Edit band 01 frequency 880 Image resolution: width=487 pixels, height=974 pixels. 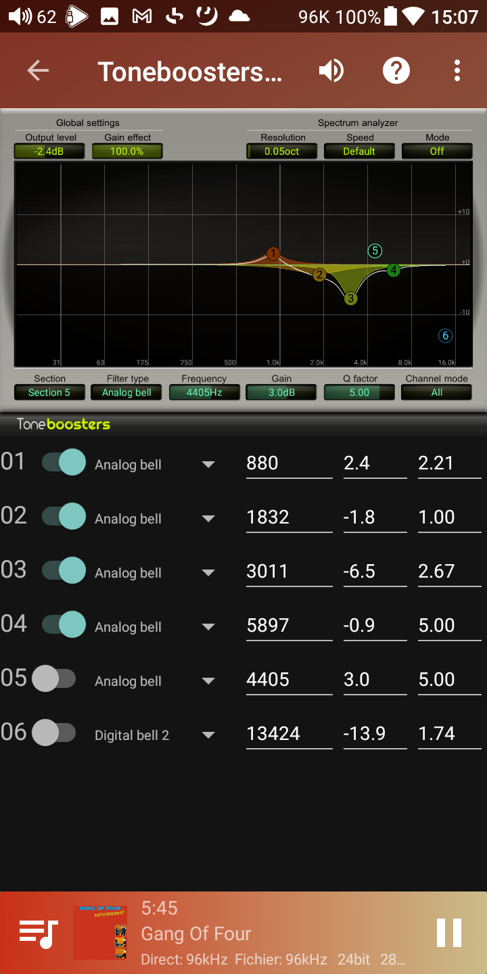tap(289, 463)
